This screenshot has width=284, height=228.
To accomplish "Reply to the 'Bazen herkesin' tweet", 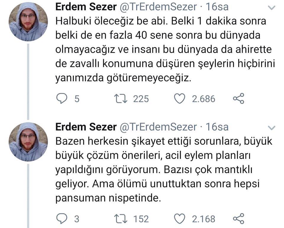I will 62,219.
